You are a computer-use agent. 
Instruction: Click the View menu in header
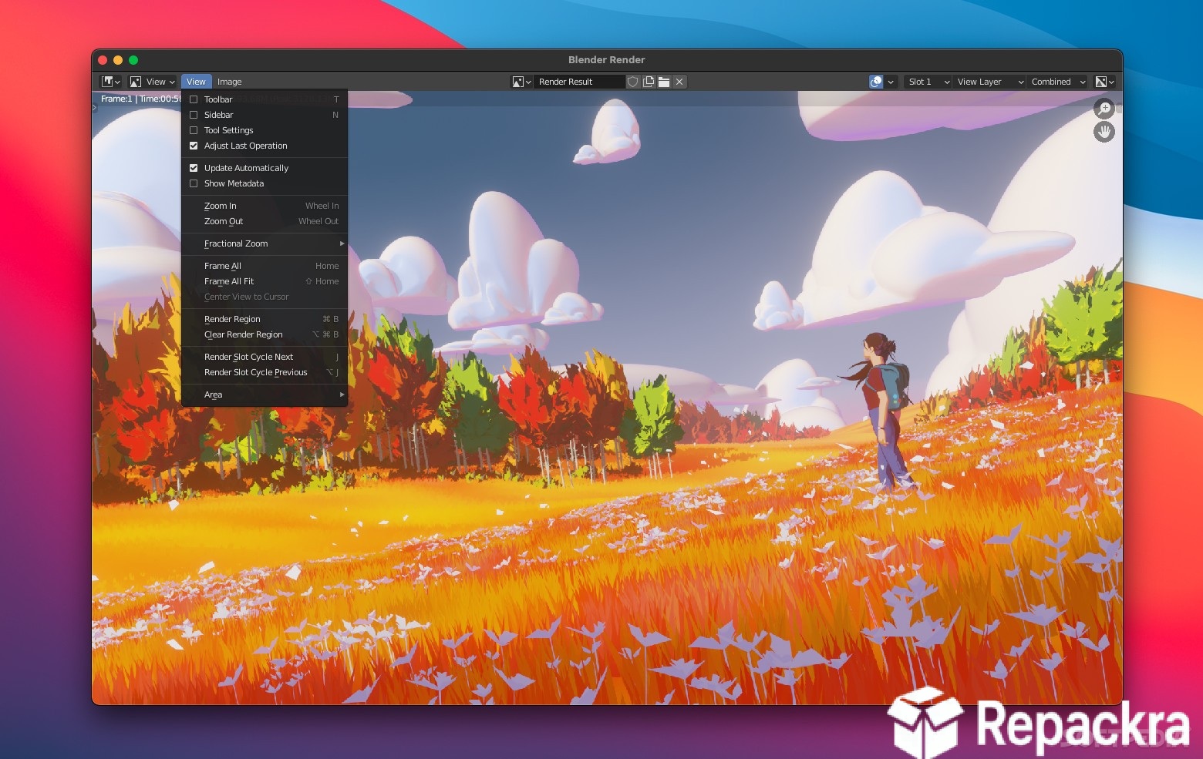click(196, 82)
